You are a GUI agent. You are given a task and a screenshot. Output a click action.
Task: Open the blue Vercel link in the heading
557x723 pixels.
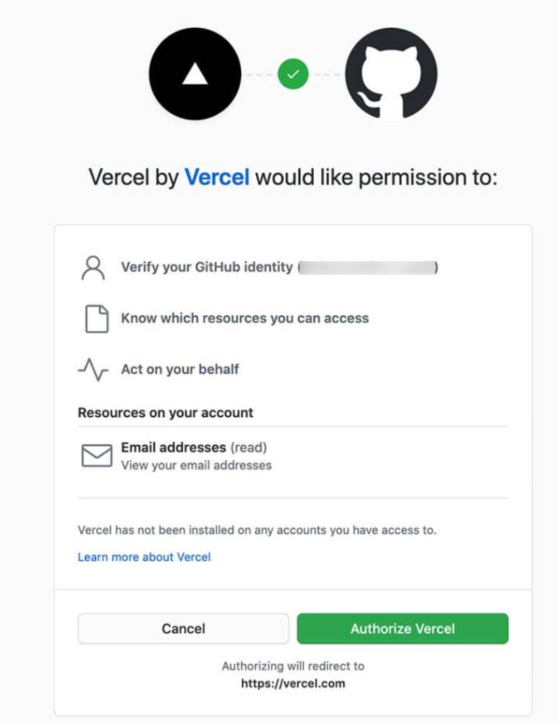click(x=217, y=178)
